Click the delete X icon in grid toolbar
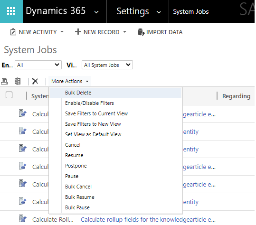Viewport: 256px width, 225px height. click(35, 81)
